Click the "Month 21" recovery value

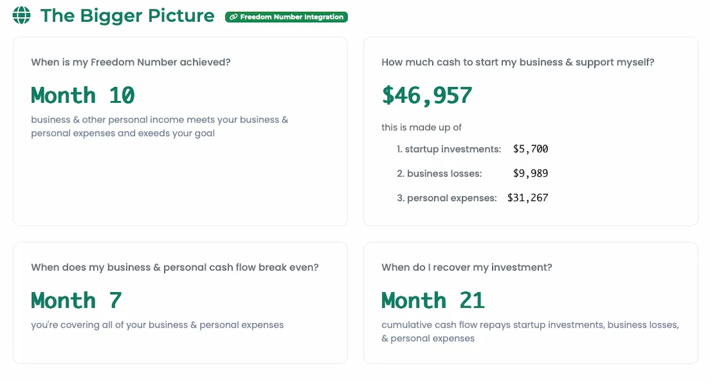click(433, 300)
